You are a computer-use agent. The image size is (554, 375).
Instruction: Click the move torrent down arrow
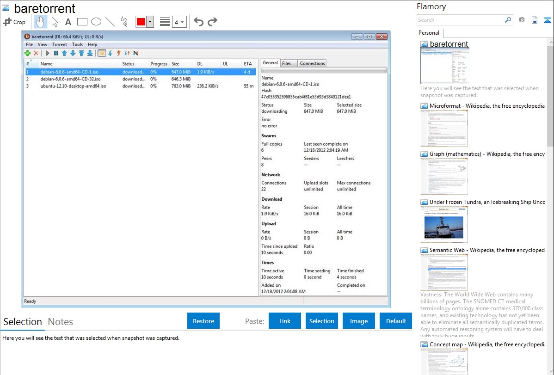point(73,53)
